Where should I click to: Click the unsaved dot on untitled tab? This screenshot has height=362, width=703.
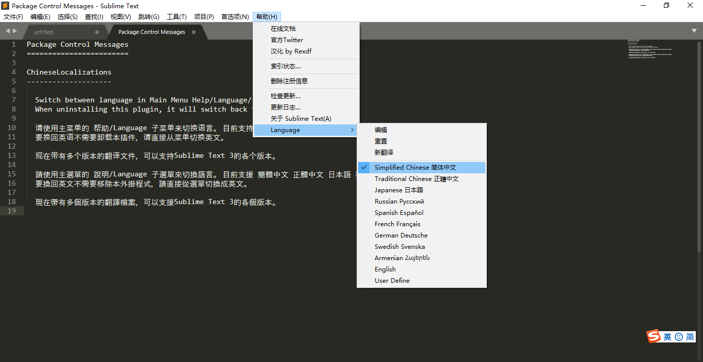pyautogui.click(x=97, y=32)
